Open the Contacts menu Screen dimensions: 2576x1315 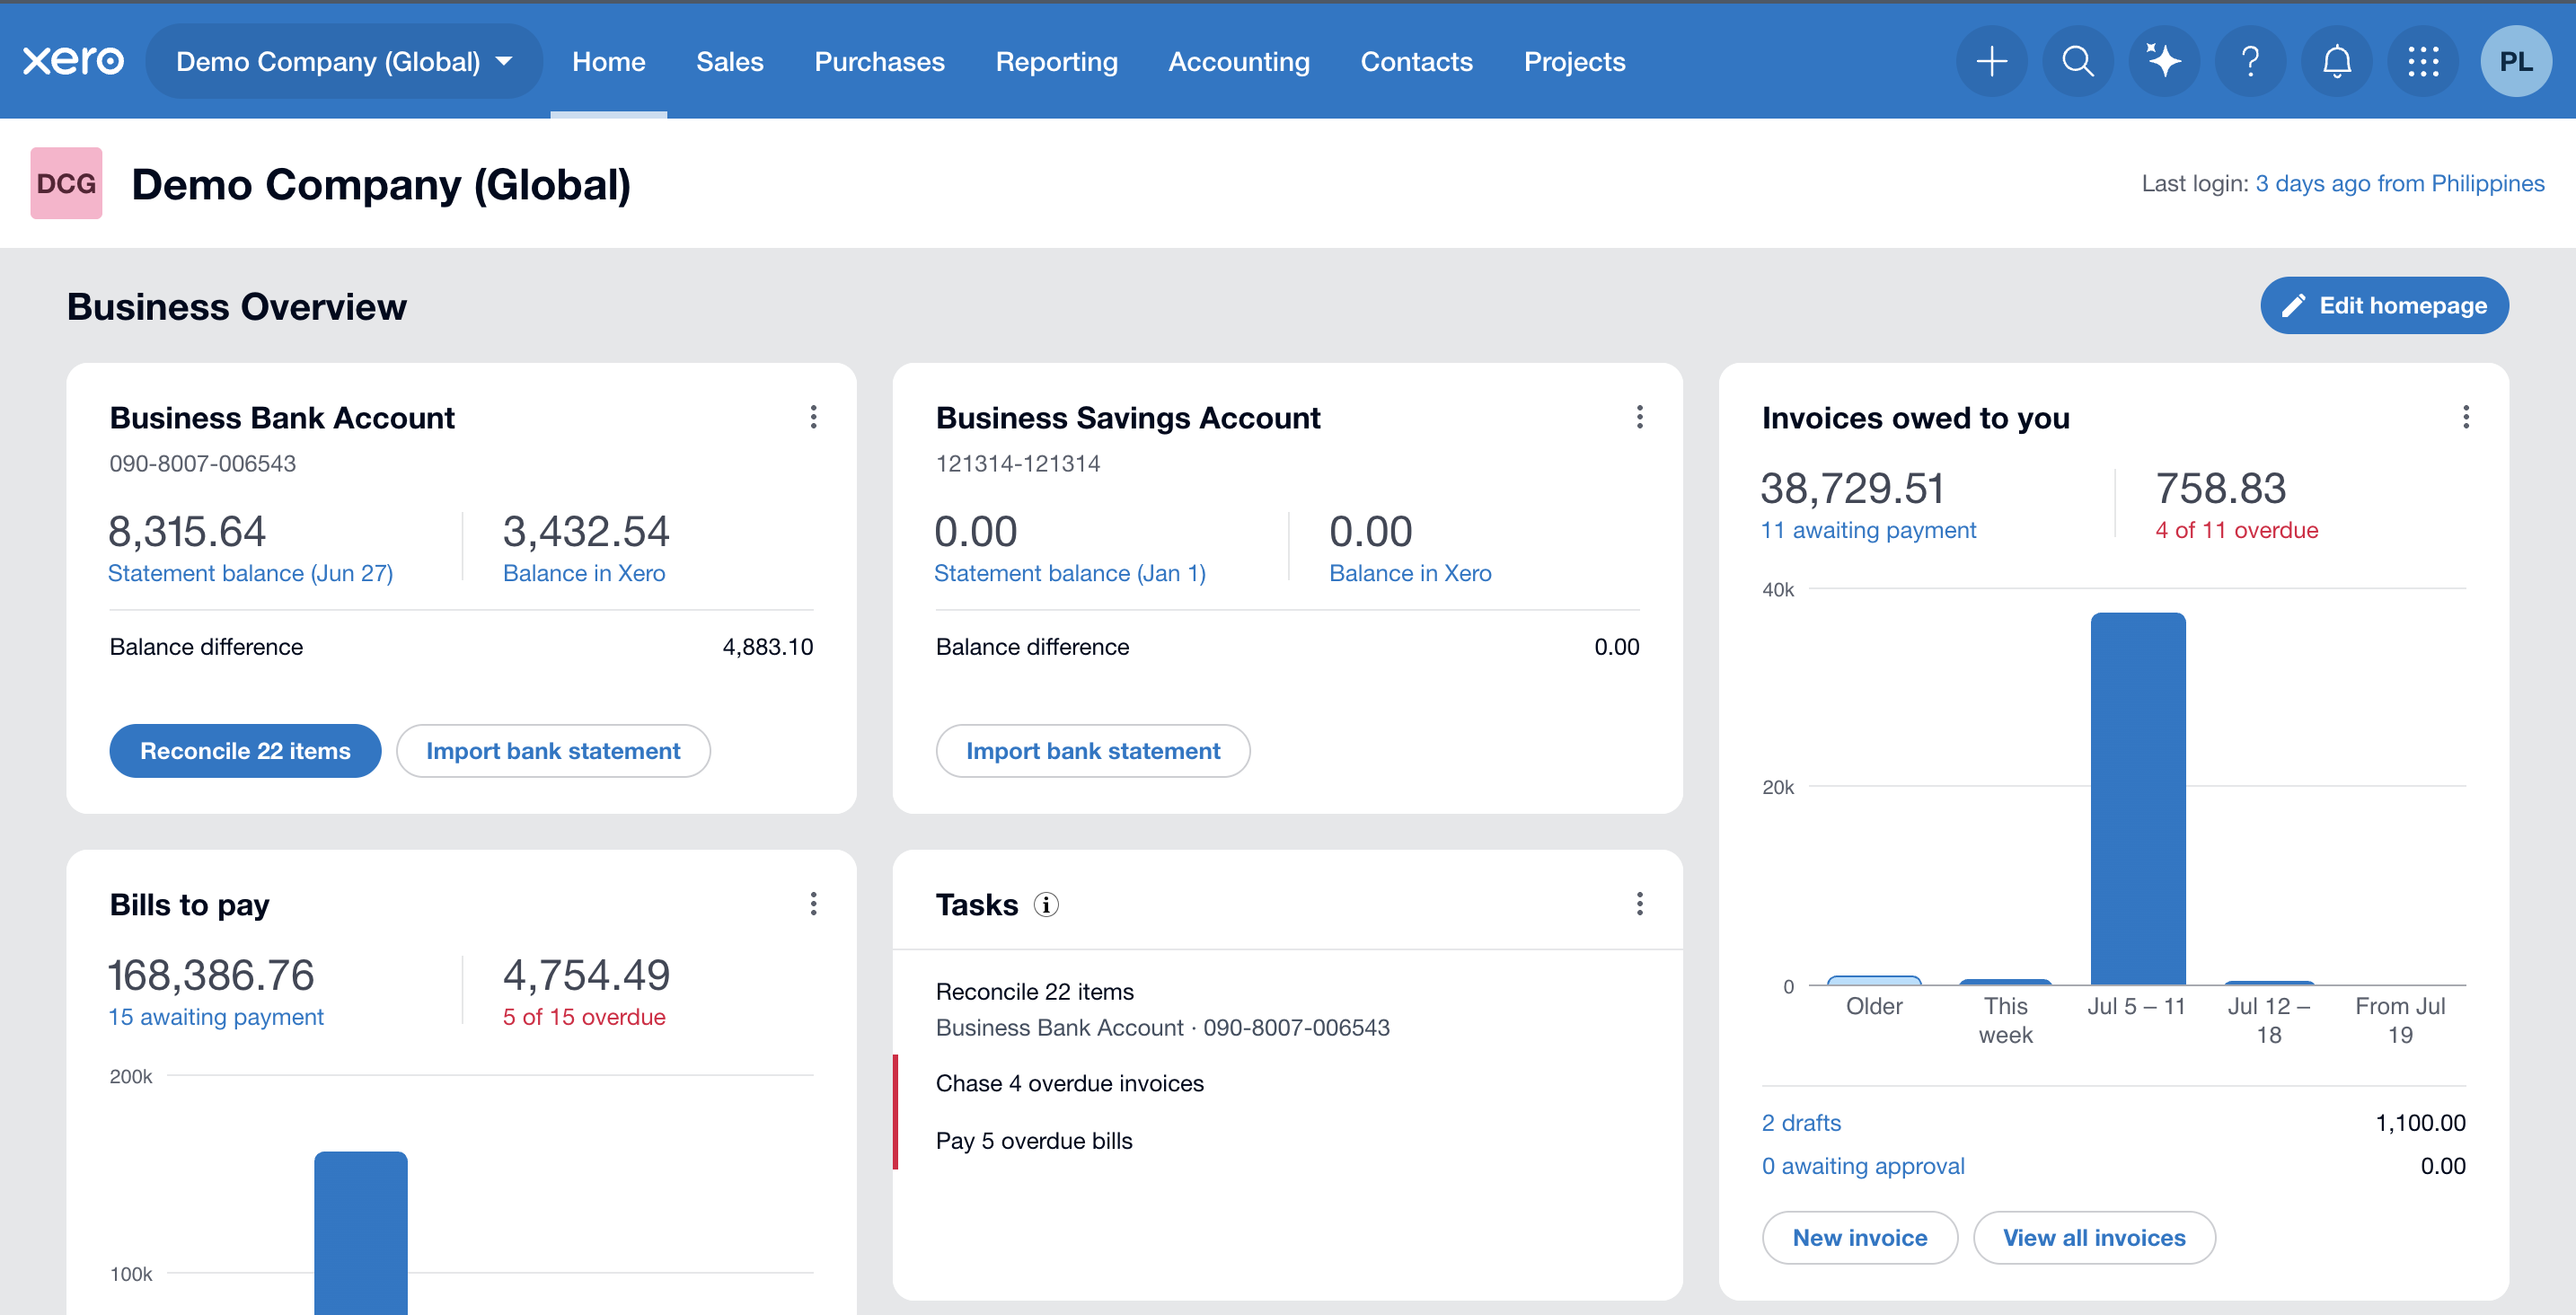click(1416, 61)
